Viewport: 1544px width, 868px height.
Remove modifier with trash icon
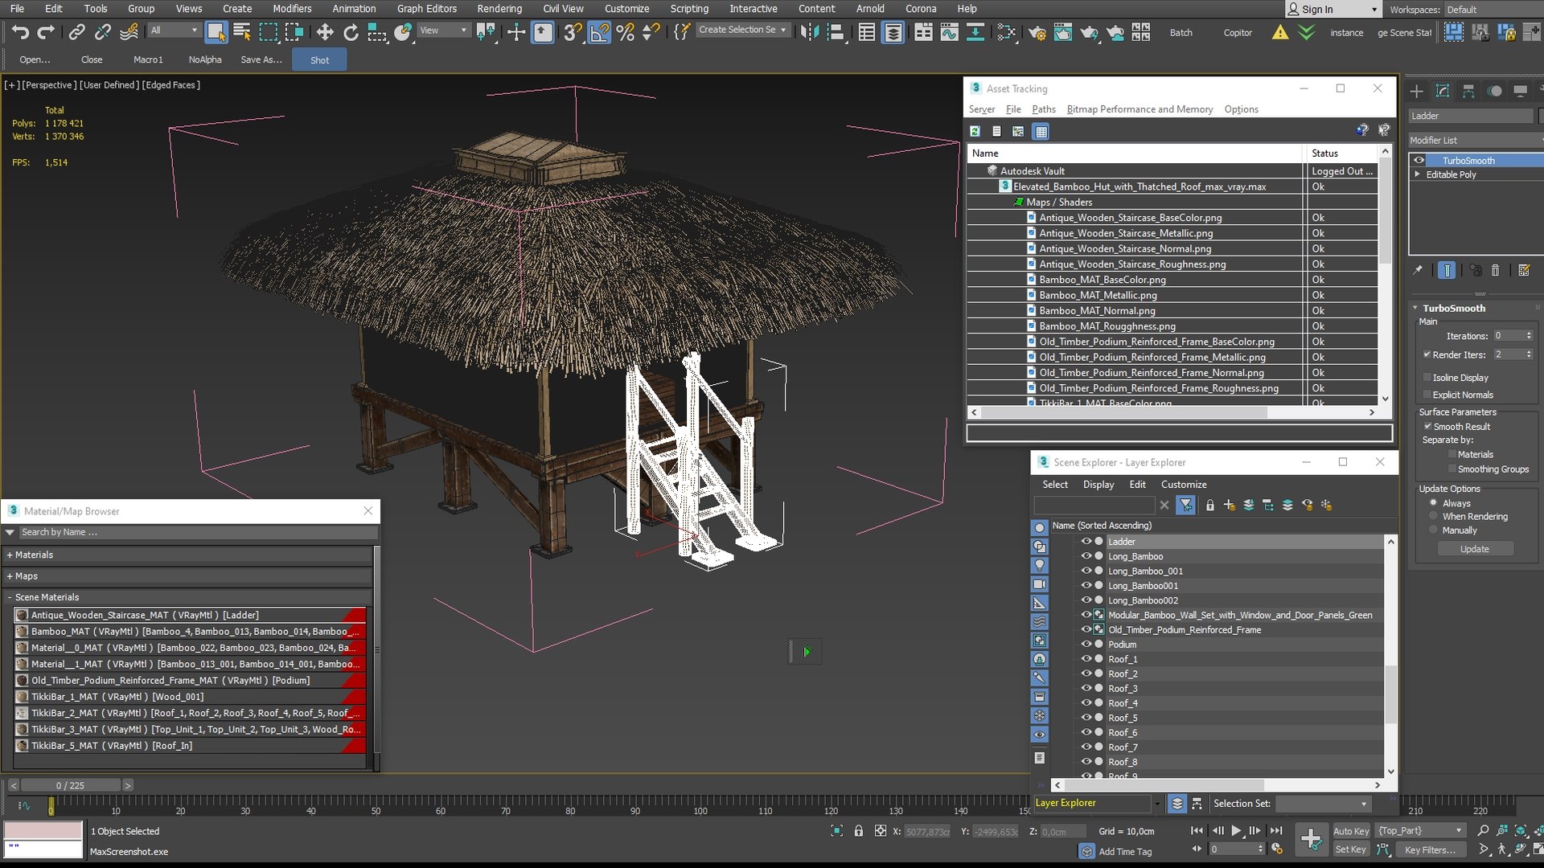(1496, 270)
